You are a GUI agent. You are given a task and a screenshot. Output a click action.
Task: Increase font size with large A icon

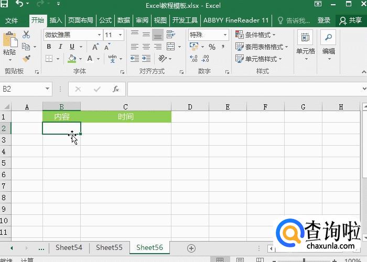(x=95, y=47)
